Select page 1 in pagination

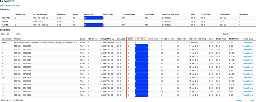click(247, 100)
